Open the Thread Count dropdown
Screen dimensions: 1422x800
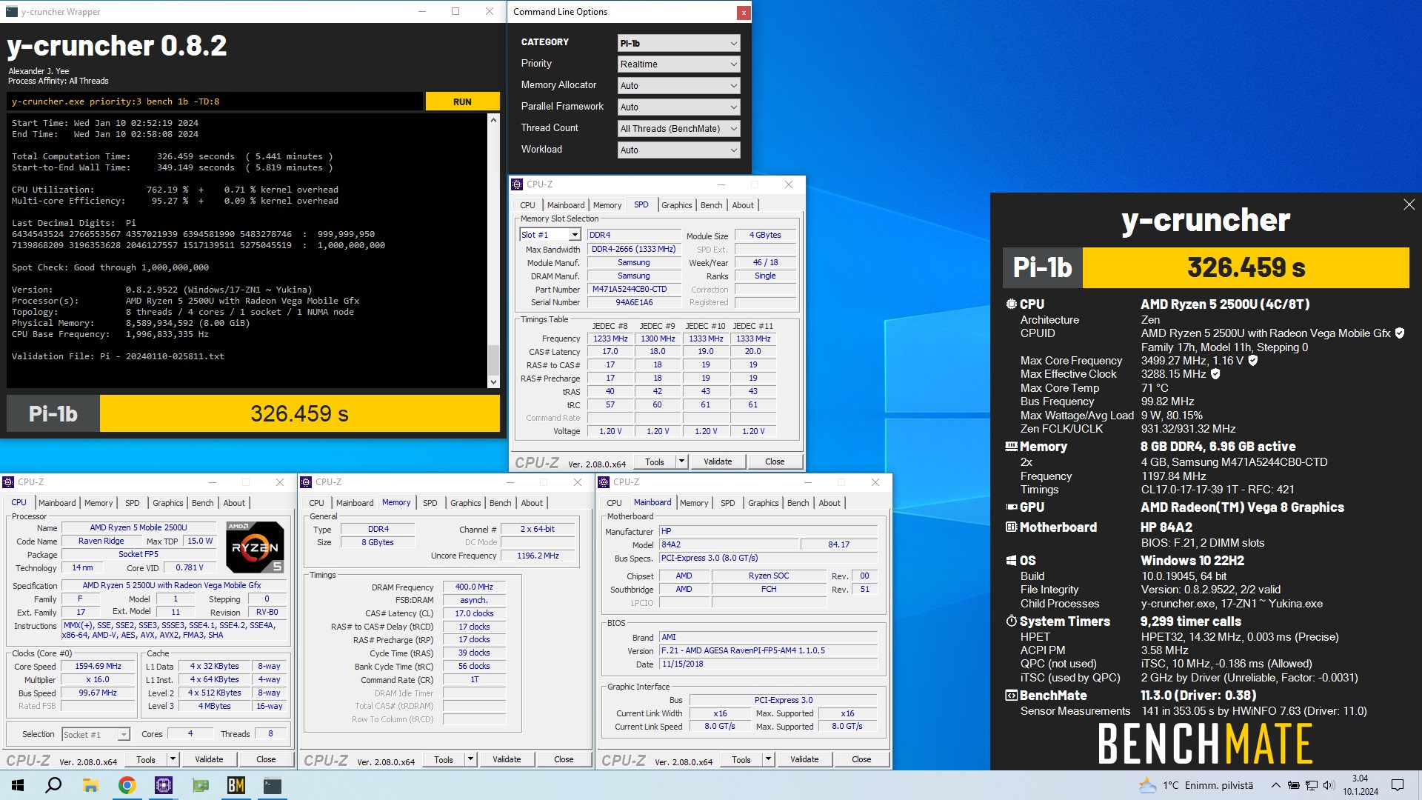[678, 129]
